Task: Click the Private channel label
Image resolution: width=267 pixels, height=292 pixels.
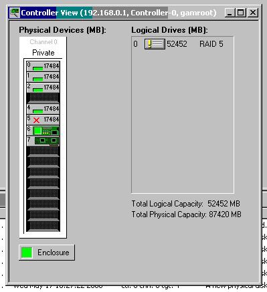Action: click(43, 53)
